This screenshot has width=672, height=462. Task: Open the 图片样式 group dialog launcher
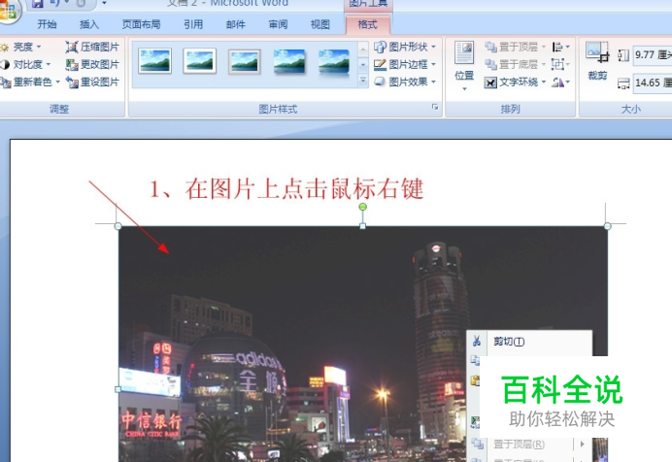(435, 107)
